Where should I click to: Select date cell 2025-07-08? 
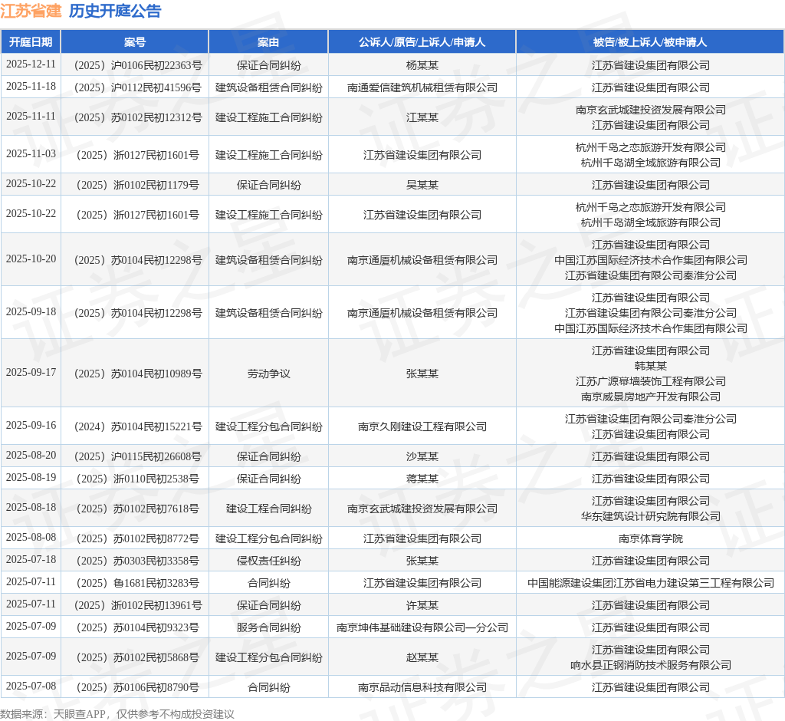(x=31, y=686)
